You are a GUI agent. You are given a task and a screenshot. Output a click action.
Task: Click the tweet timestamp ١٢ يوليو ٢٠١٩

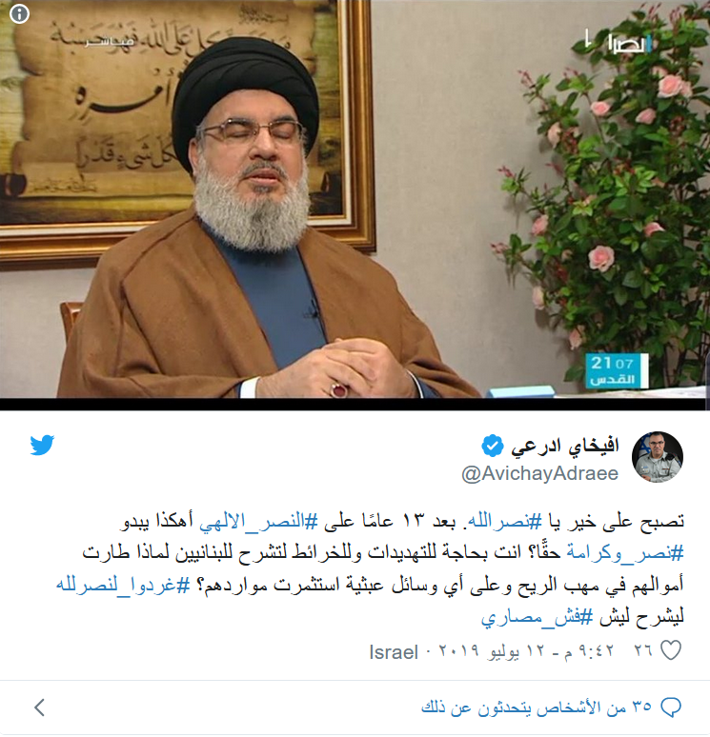pos(526,651)
